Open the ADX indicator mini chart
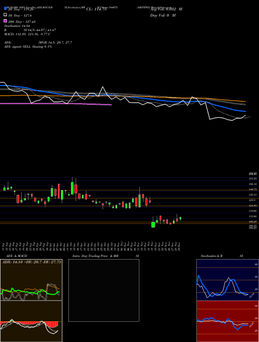 31,280
